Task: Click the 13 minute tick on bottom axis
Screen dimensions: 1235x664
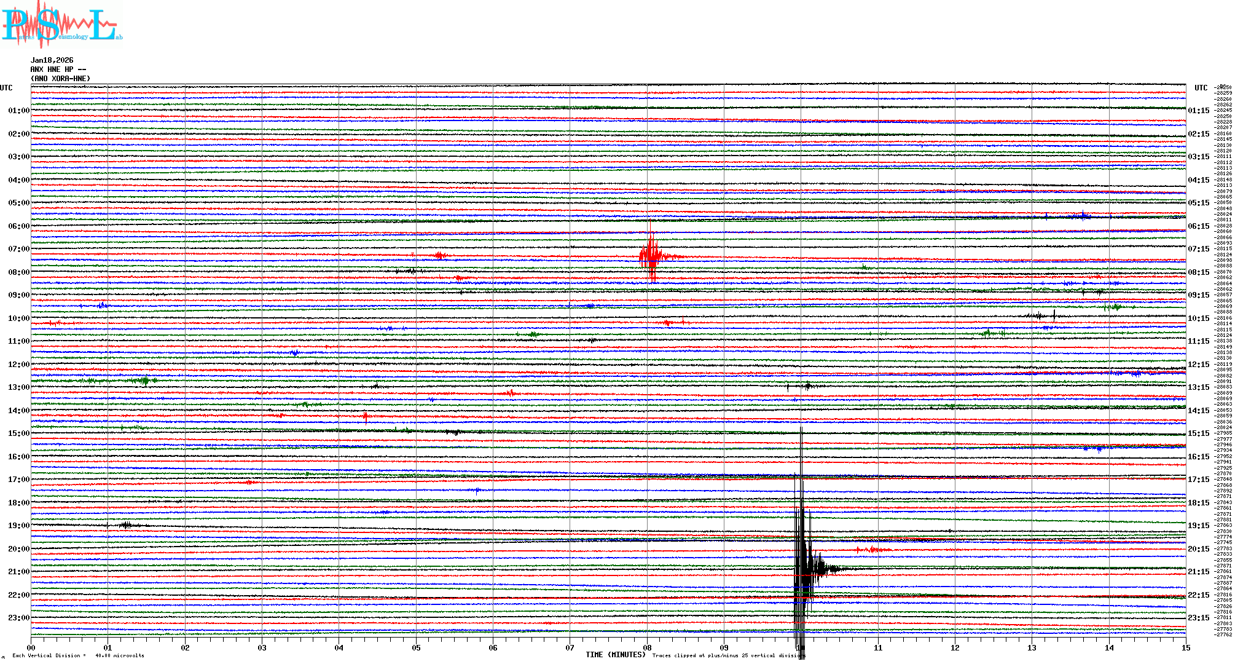Action: (1032, 647)
